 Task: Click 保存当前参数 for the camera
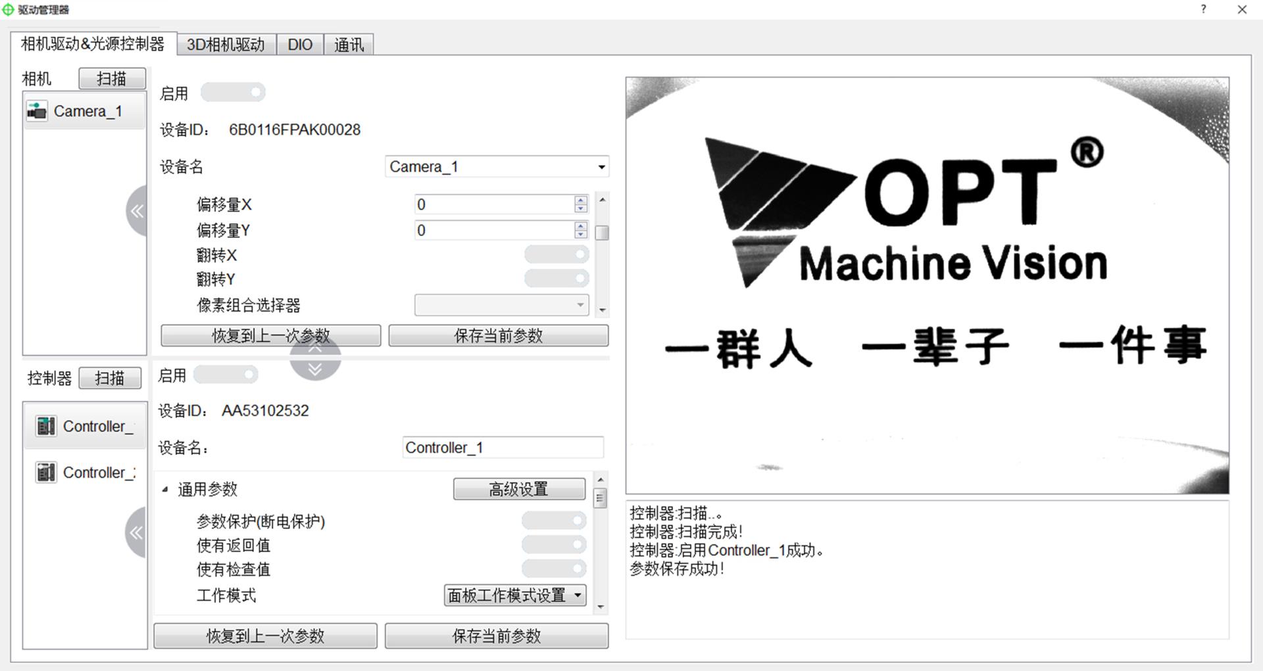(498, 335)
